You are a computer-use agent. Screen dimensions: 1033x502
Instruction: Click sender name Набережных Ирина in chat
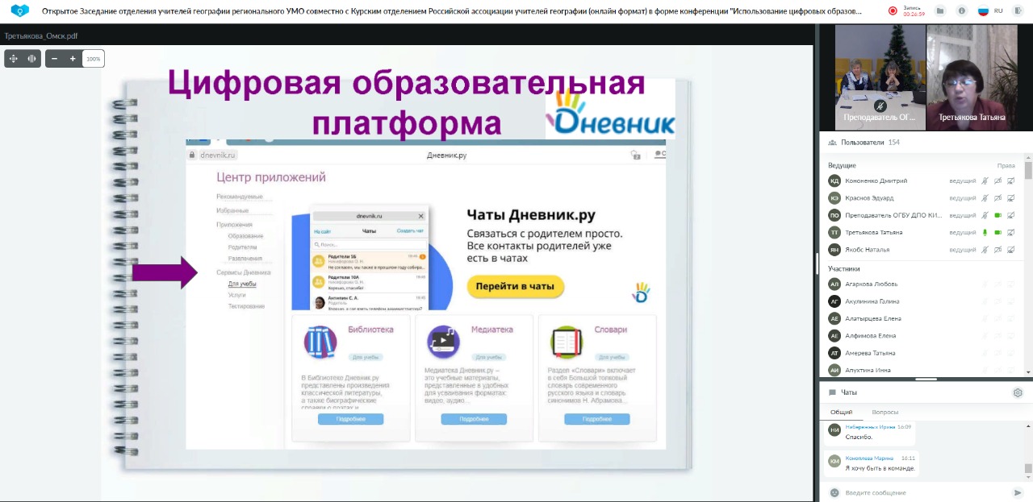coord(870,426)
